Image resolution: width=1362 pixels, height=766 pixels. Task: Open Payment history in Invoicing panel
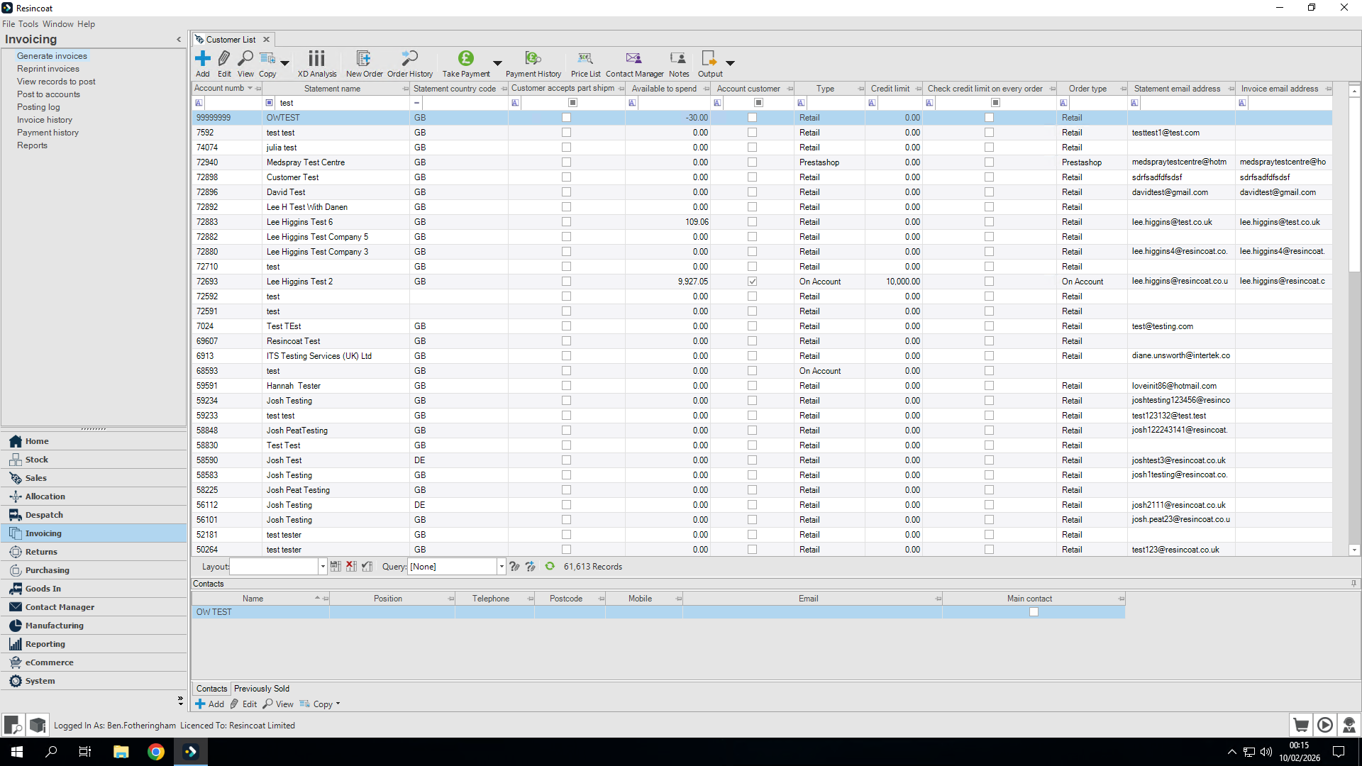[48, 133]
